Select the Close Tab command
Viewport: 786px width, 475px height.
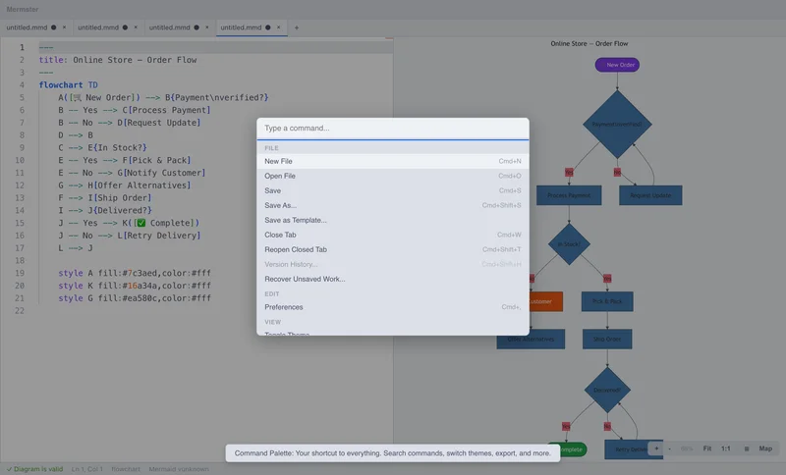392,235
